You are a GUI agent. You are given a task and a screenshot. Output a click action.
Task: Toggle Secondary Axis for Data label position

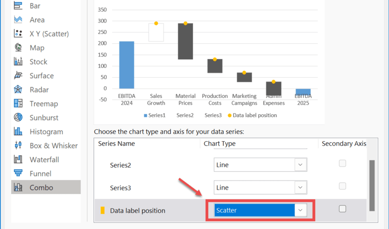[343, 209]
